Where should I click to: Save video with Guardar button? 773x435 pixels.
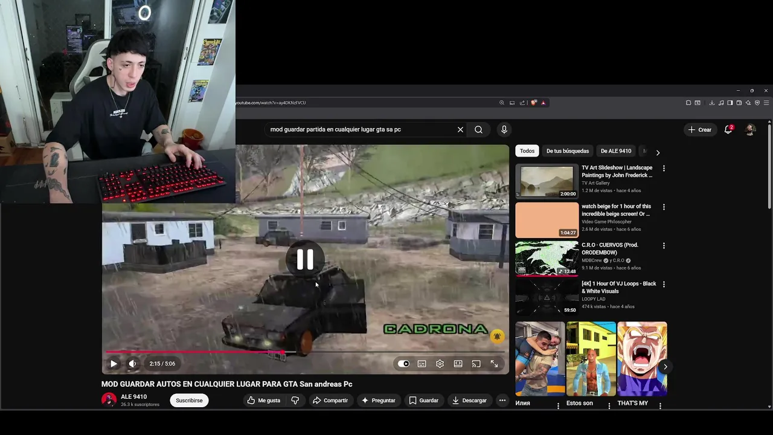click(423, 400)
